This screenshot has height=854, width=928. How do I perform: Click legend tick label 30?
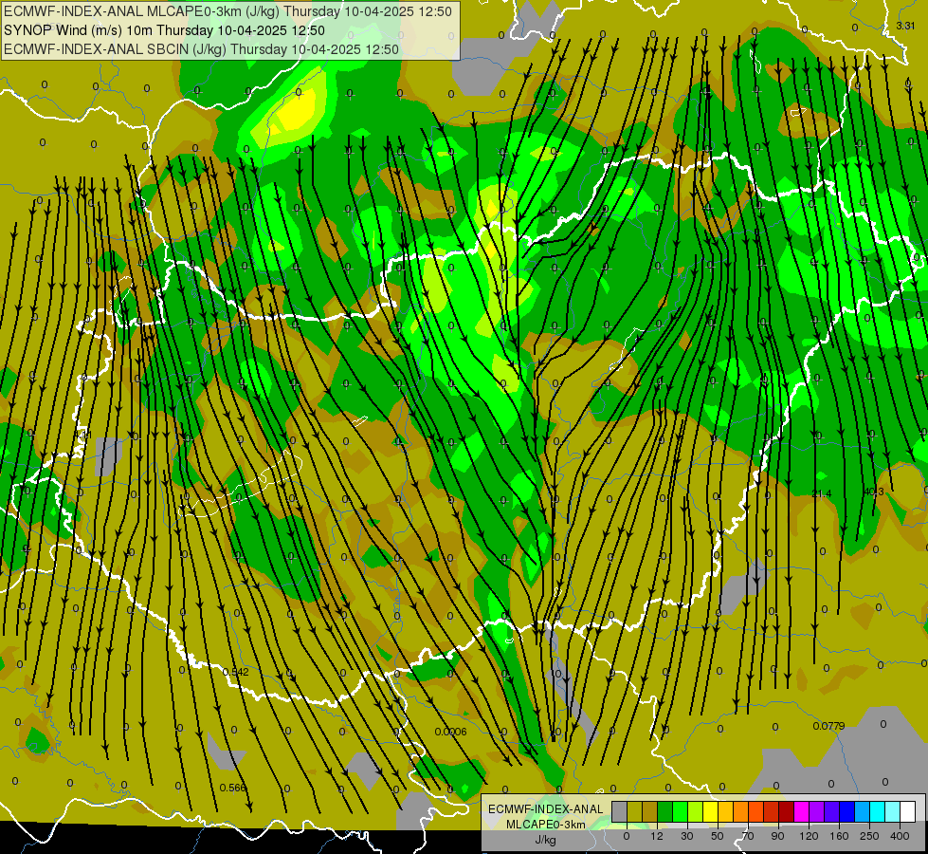coord(687,836)
